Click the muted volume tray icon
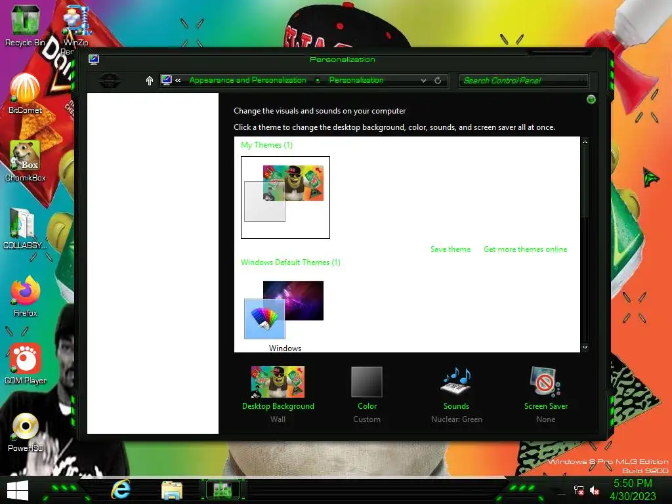The image size is (672, 504). click(595, 490)
